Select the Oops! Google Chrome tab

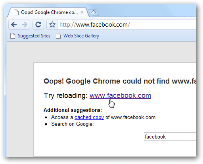tap(49, 12)
